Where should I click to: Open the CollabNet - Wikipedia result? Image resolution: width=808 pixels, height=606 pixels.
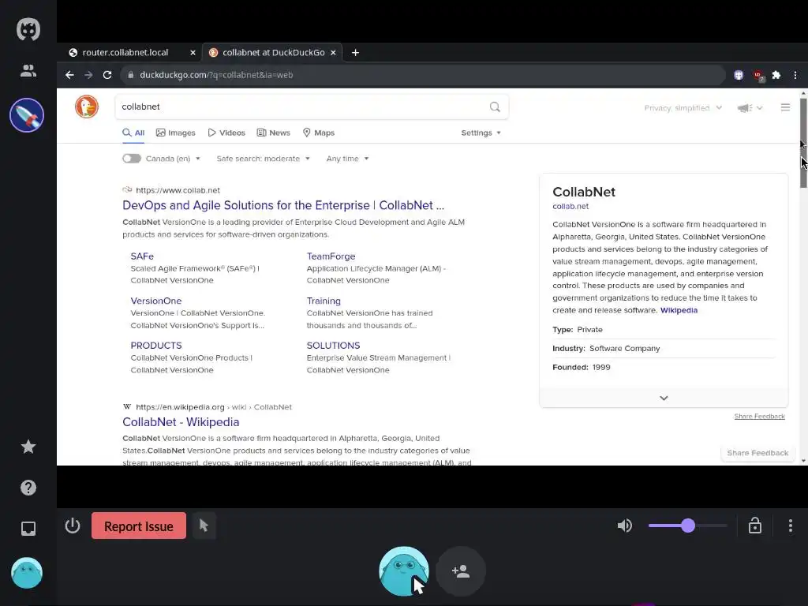tap(181, 422)
